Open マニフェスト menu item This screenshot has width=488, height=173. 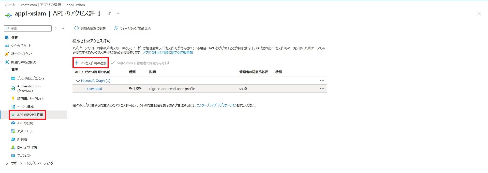24,155
